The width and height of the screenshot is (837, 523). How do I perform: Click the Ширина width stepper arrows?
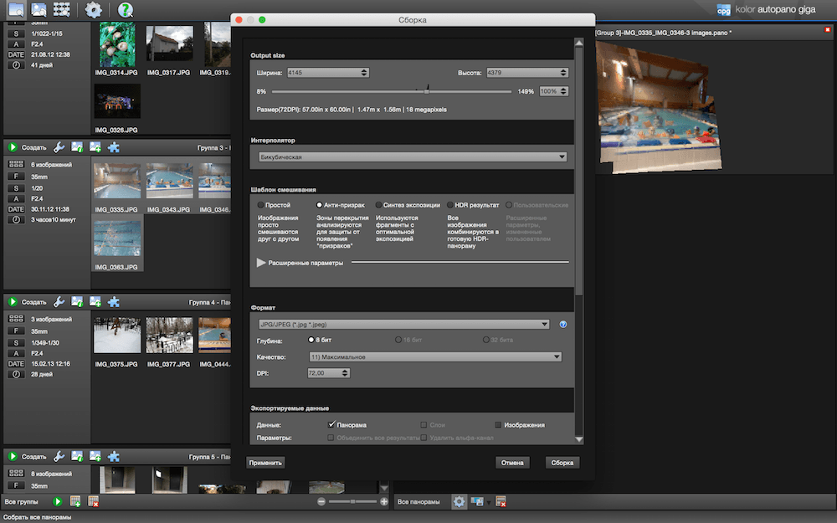click(364, 73)
